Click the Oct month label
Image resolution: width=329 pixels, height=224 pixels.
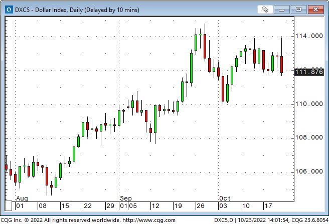coord(225,198)
